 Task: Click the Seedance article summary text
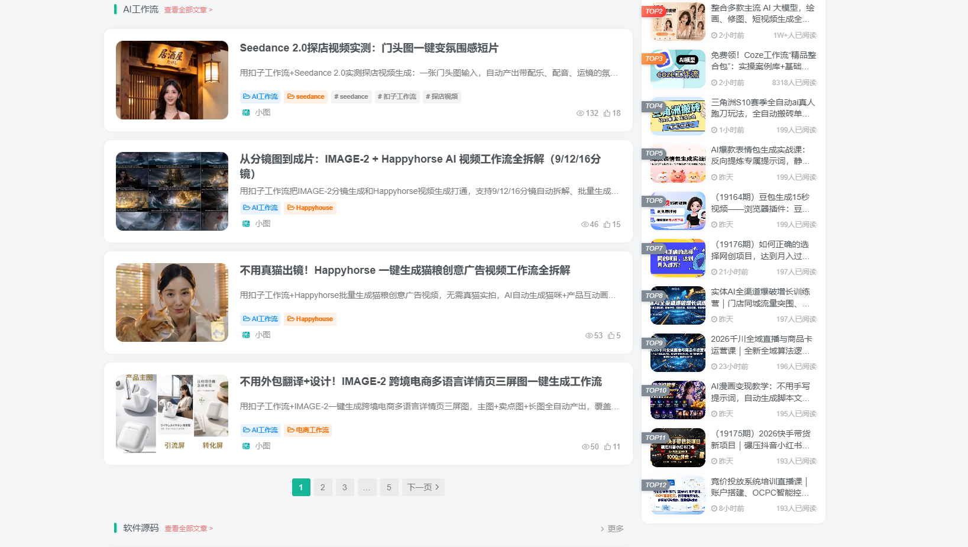tap(429, 73)
